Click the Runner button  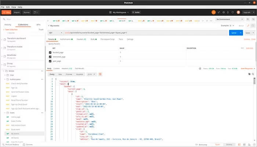(27, 12)
